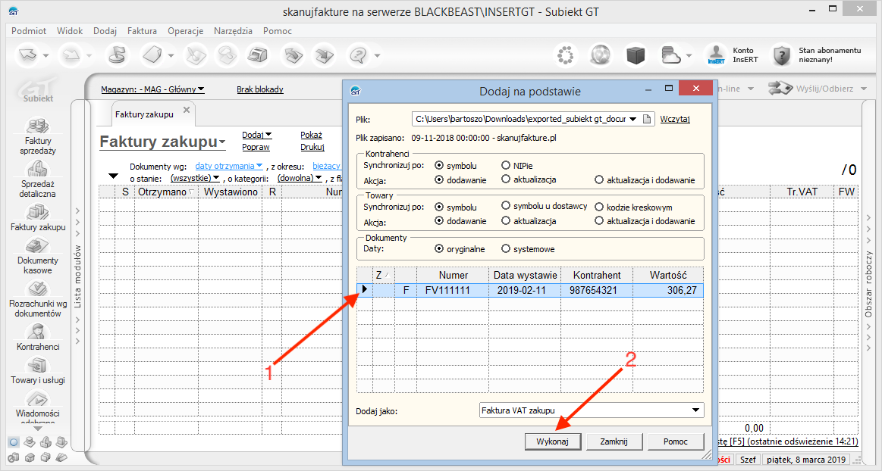Expand the Dodaj jako dropdown
The image size is (882, 471).
pyautogui.click(x=695, y=410)
